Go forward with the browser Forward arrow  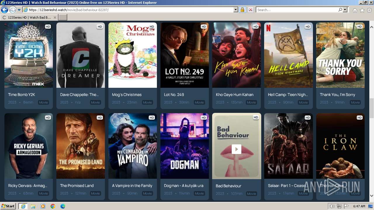(13, 10)
